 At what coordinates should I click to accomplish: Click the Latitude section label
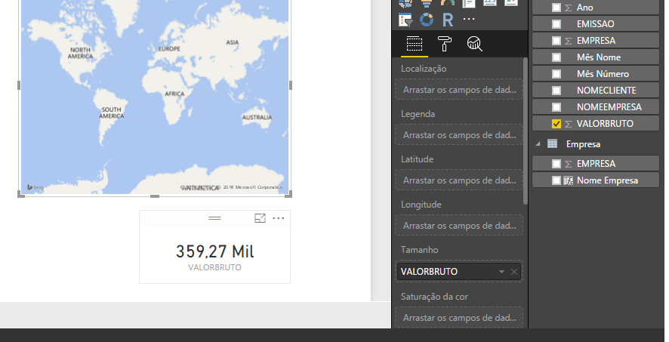pos(417,159)
